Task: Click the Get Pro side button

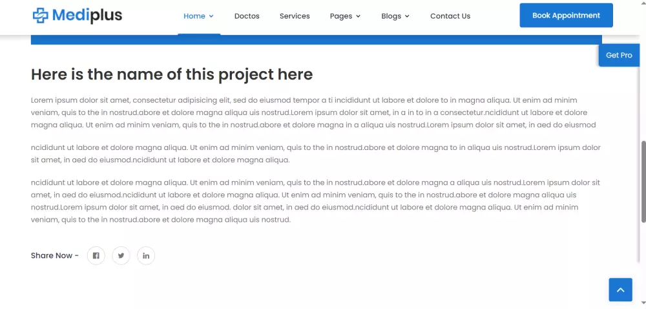Action: [620, 55]
